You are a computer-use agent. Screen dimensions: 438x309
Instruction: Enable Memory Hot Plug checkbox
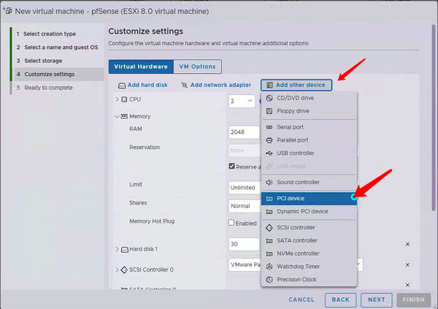click(x=232, y=223)
